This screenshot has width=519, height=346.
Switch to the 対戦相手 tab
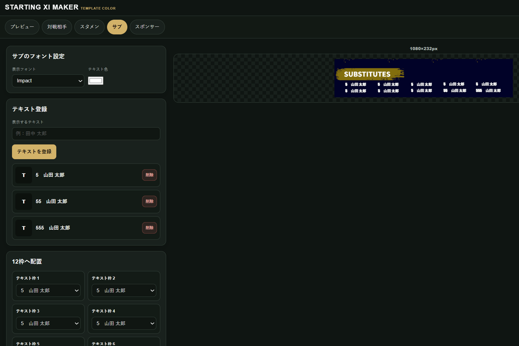(x=57, y=27)
